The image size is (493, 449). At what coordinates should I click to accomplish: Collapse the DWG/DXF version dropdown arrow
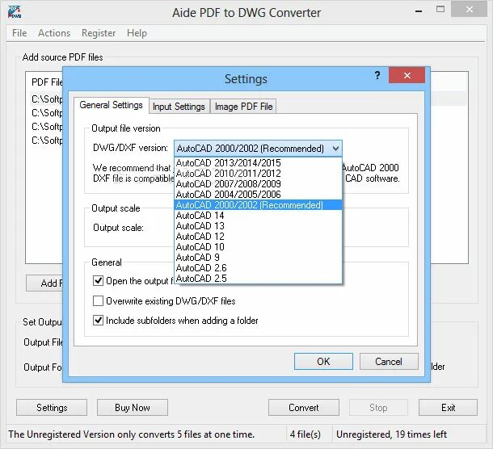click(x=335, y=149)
